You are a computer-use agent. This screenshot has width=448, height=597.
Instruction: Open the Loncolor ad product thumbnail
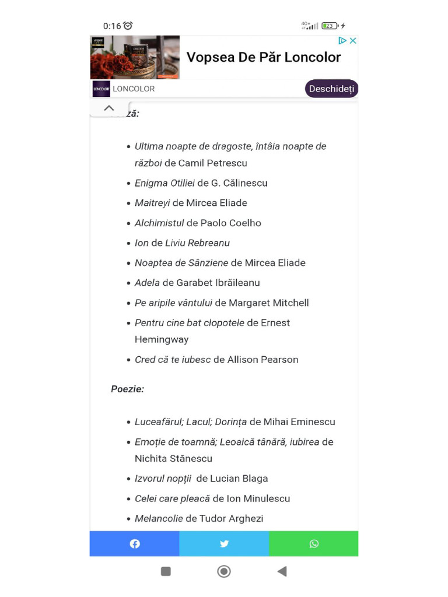coord(135,57)
